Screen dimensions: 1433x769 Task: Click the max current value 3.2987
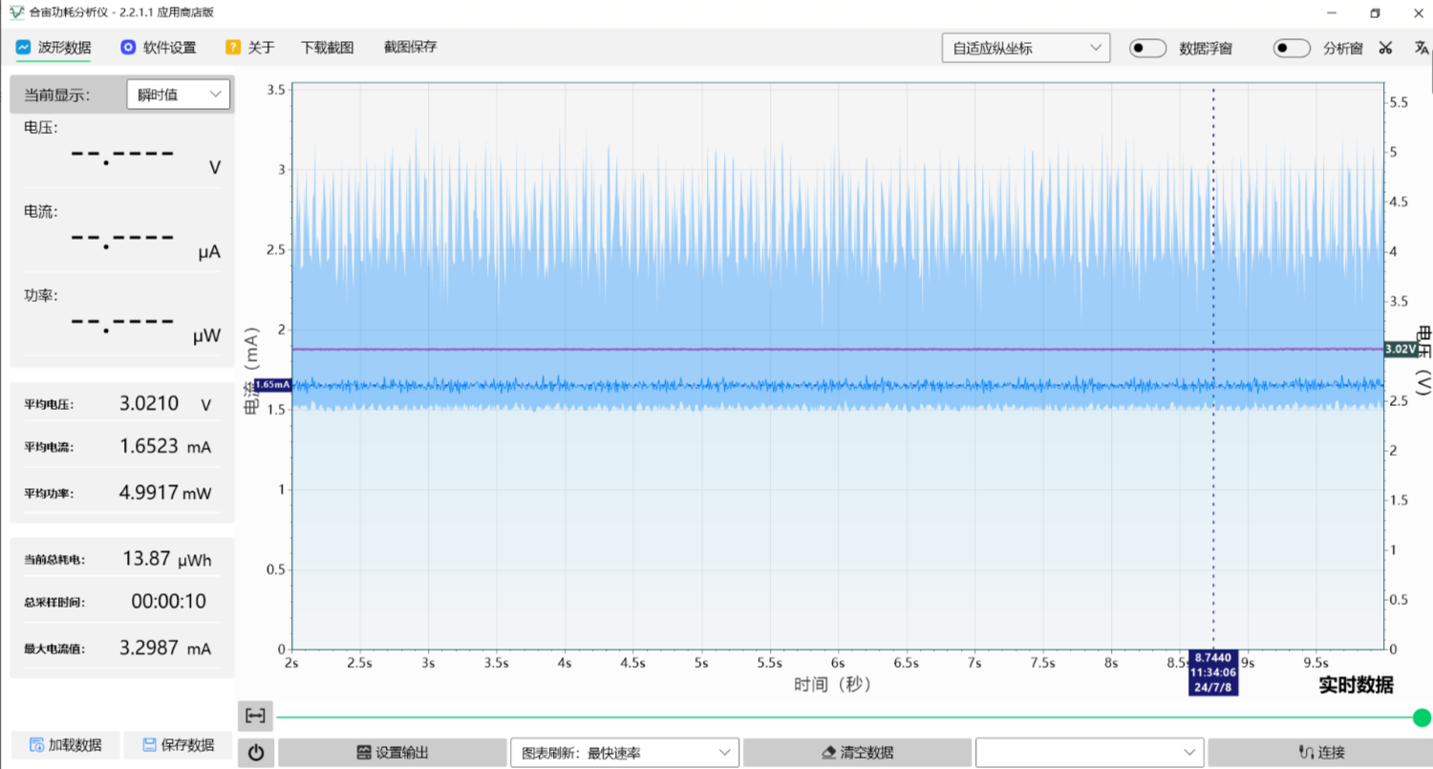coord(149,648)
